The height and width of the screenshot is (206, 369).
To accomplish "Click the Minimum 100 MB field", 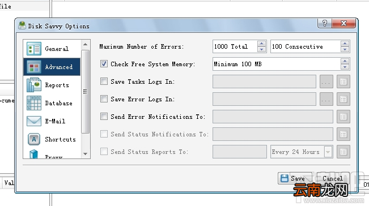I will point(277,64).
